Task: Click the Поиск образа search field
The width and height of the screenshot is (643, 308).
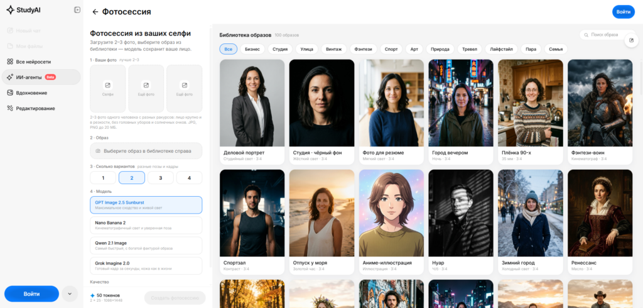Action: (608, 35)
